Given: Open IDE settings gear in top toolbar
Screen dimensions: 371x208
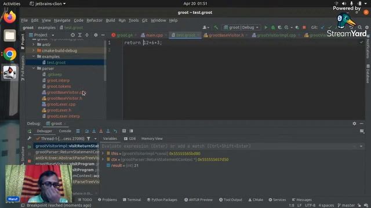Looking at the screenshot, I should [x=367, y=28].
